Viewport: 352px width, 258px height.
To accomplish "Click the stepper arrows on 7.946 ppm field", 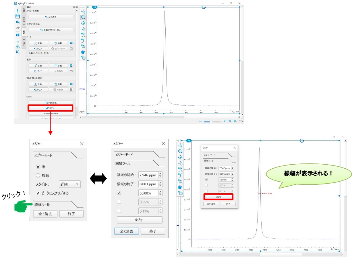I will coord(160,175).
